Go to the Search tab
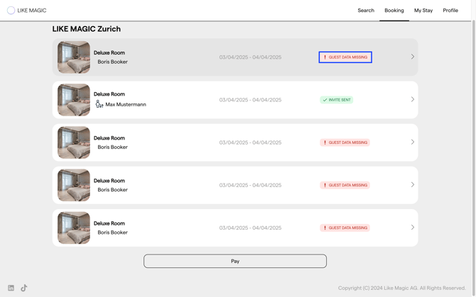Viewport: 476px width, 297px height. tap(366, 11)
